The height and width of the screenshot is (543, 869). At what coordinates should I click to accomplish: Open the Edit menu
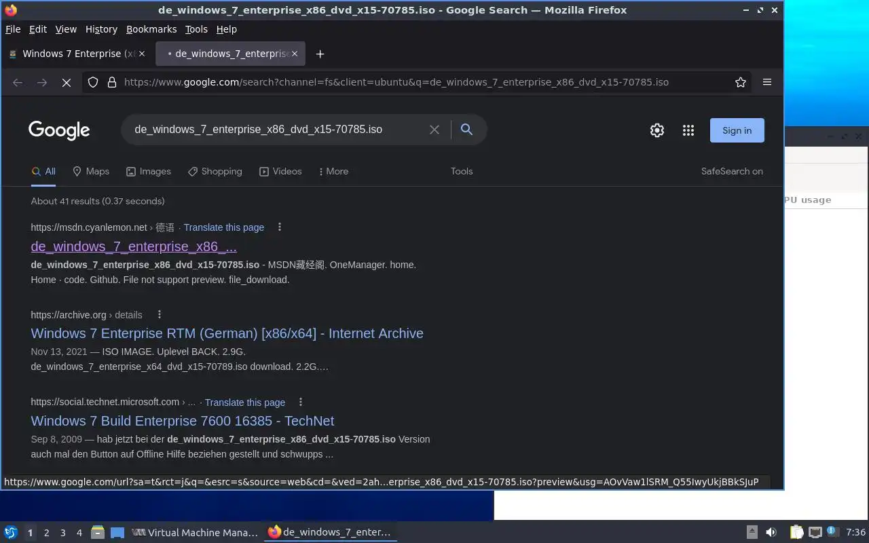point(38,29)
